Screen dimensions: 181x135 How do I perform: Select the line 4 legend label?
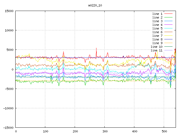coord(158,25)
